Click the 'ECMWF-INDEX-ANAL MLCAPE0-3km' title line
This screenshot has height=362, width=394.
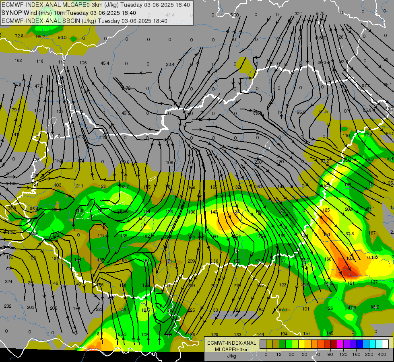pos(96,5)
